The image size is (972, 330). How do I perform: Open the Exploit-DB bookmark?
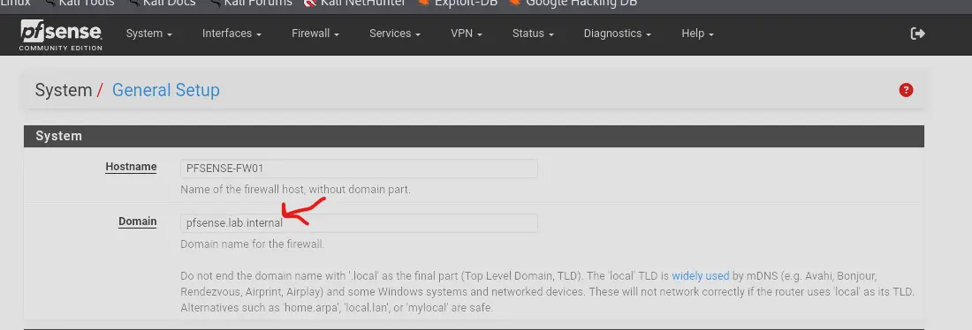click(458, 4)
